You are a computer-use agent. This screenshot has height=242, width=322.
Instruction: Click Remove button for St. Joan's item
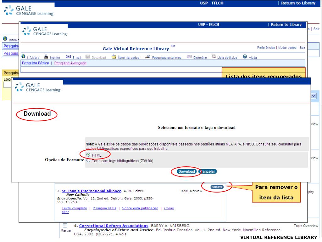click(x=217, y=187)
